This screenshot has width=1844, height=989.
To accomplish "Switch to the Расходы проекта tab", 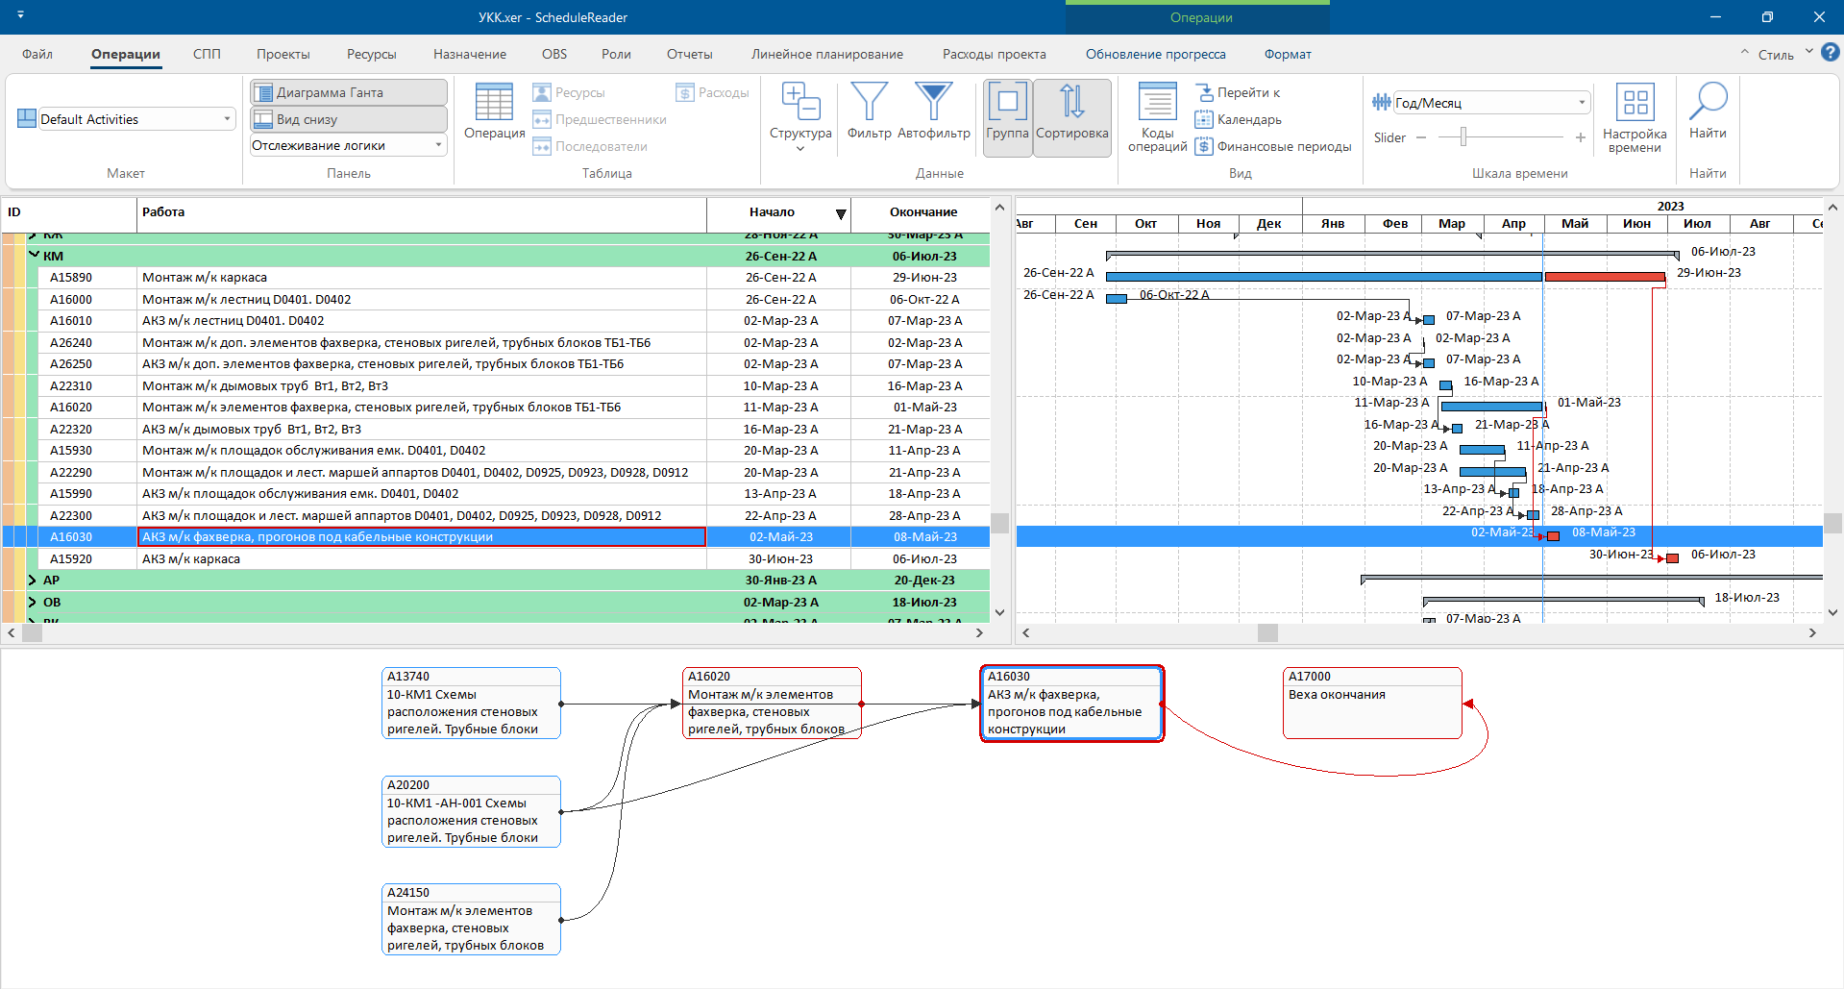I will [x=994, y=54].
